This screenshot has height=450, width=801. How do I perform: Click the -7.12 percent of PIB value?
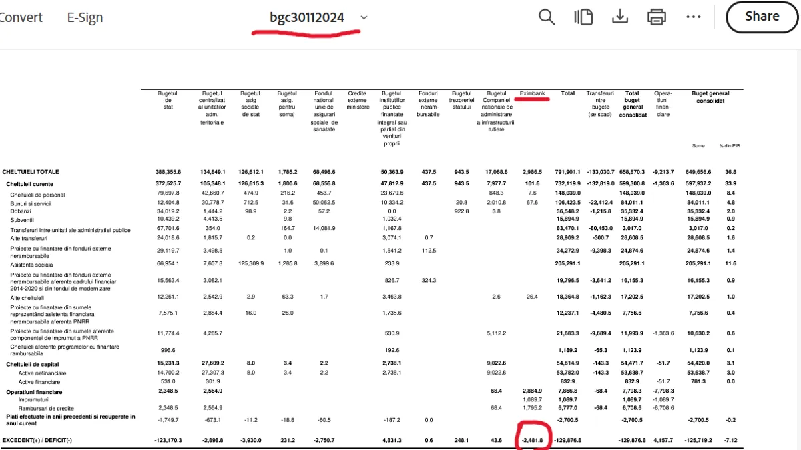click(x=732, y=441)
